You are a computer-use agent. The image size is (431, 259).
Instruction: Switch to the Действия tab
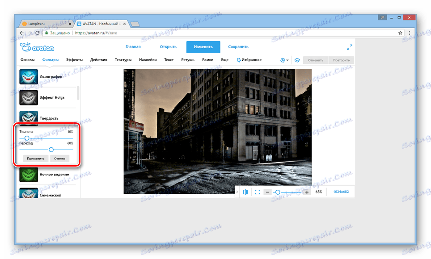click(99, 59)
